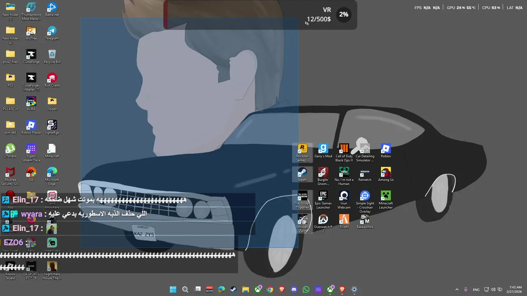Open WhatsApp from the taskbar
Image resolution: width=527 pixels, height=296 pixels.
click(306, 289)
